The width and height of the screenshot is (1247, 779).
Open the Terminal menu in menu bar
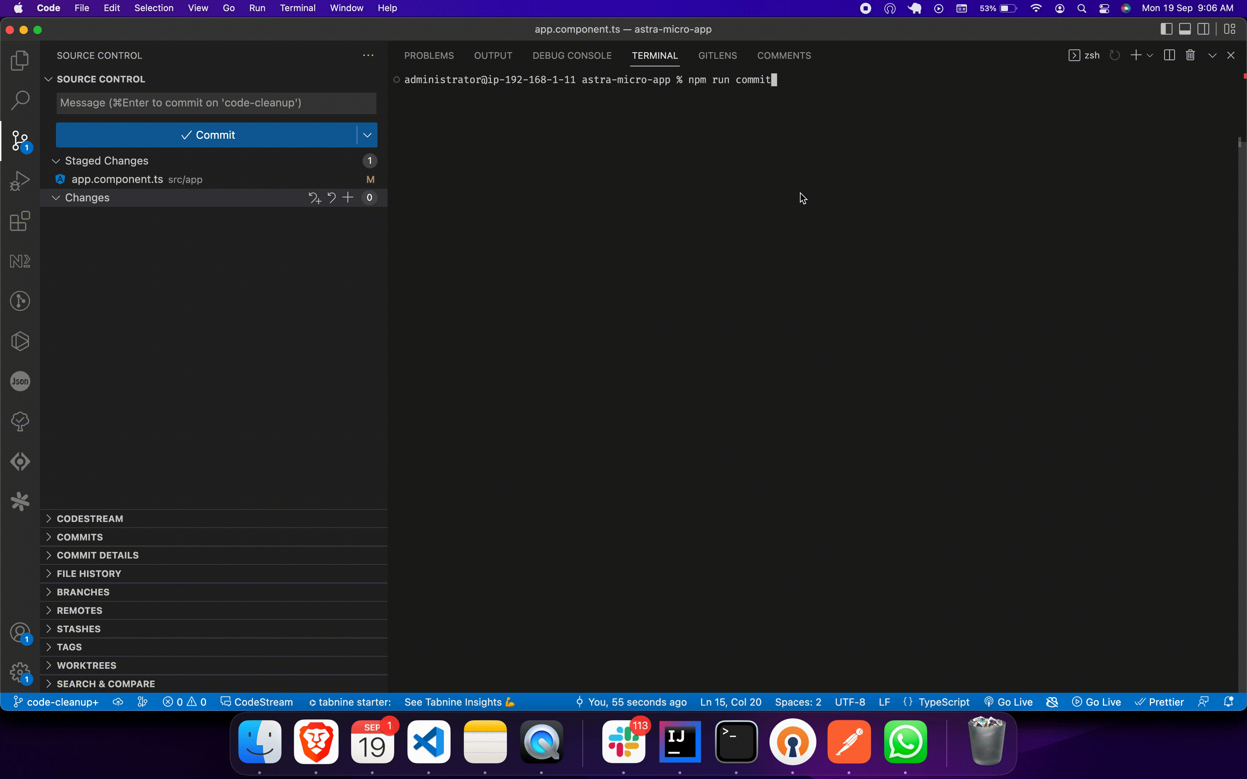point(297,8)
